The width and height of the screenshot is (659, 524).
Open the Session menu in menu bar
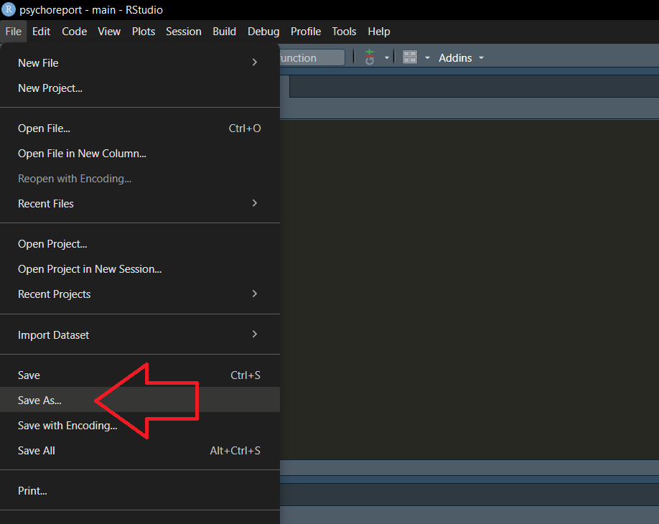pyautogui.click(x=183, y=32)
